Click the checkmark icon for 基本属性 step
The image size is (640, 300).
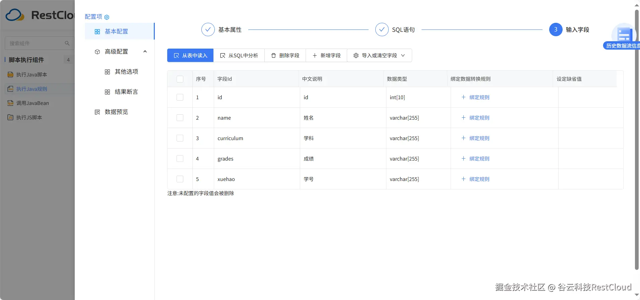click(x=208, y=29)
